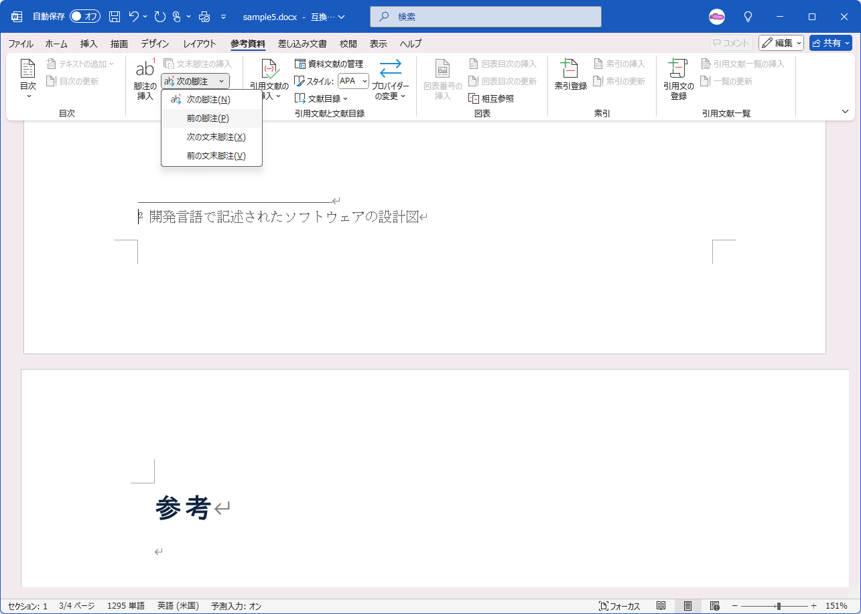Click zoom out minus button

735,606
